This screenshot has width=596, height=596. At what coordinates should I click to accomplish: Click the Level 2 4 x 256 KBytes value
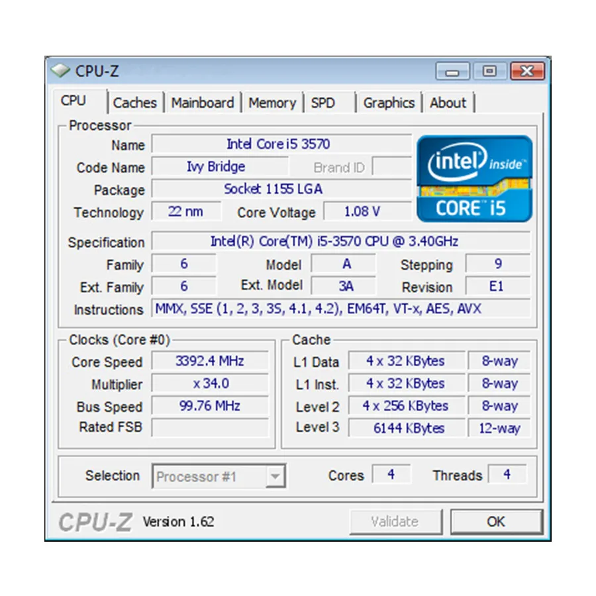407,405
